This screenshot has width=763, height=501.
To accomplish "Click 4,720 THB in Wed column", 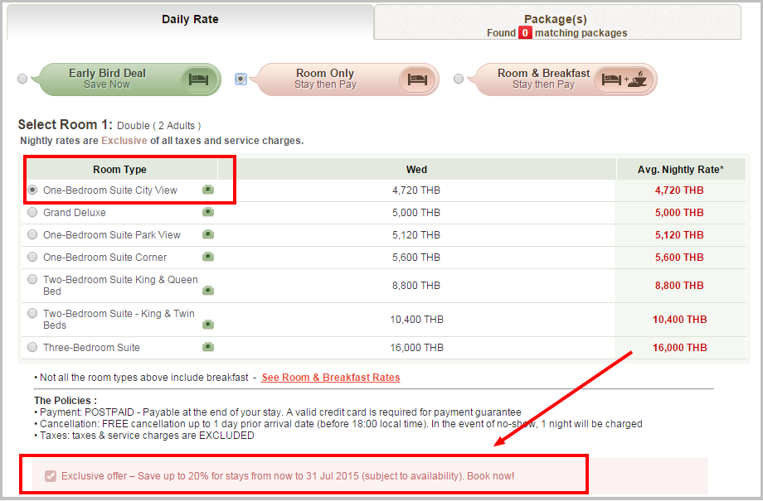I will coord(416,190).
